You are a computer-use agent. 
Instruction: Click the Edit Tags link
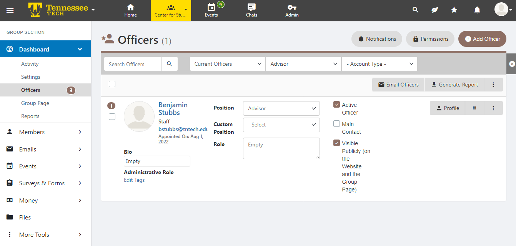point(134,180)
